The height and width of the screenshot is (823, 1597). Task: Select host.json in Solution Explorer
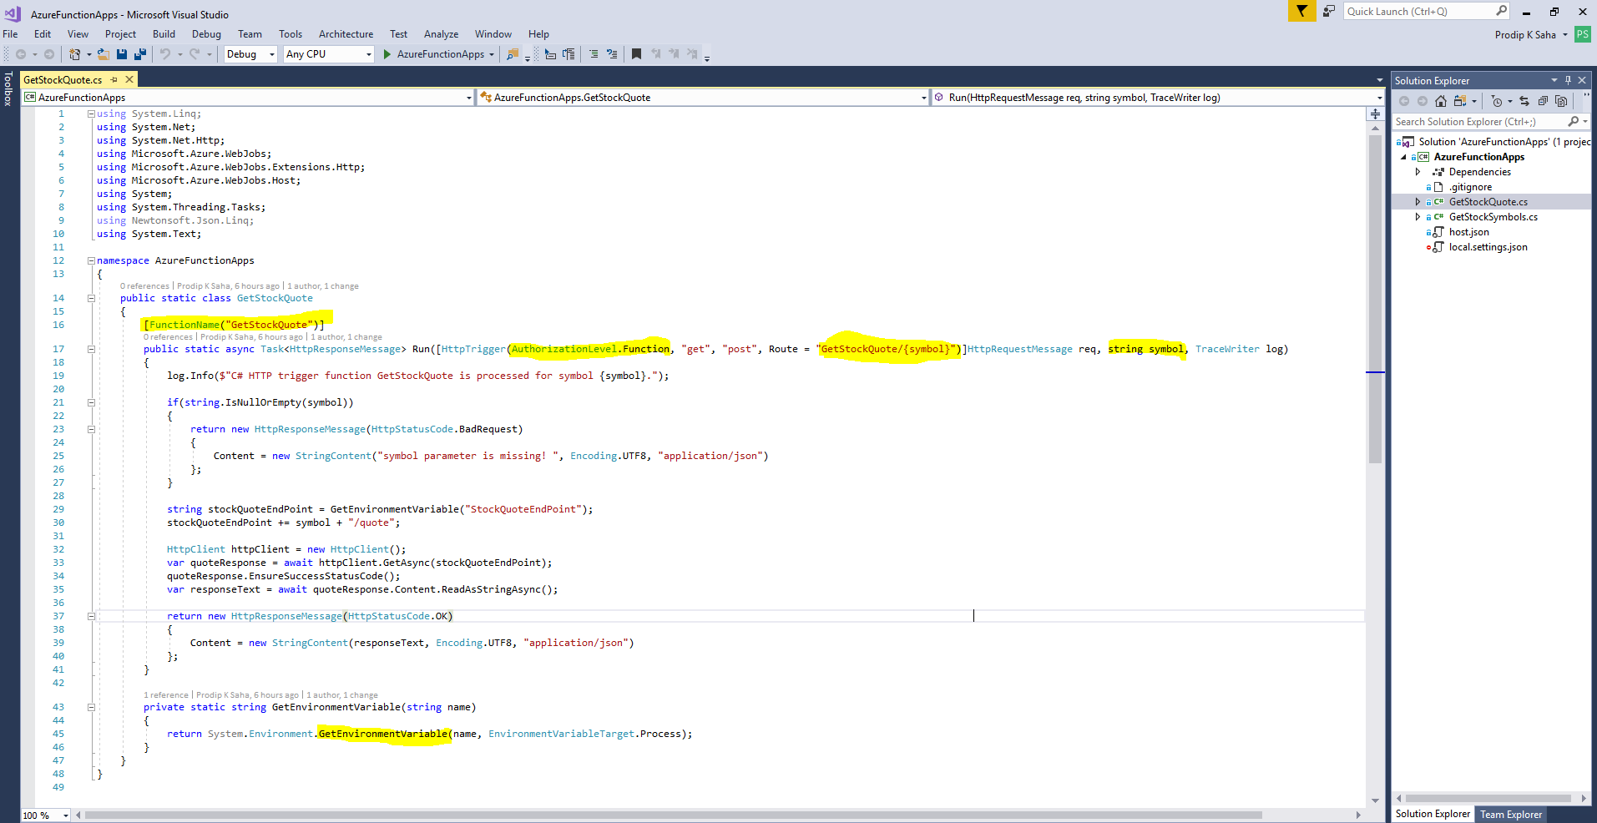[1468, 232]
